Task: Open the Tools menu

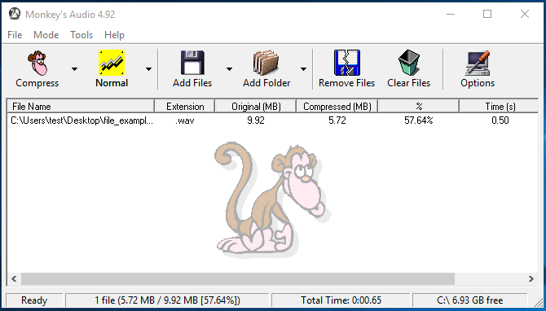Action: tap(81, 35)
